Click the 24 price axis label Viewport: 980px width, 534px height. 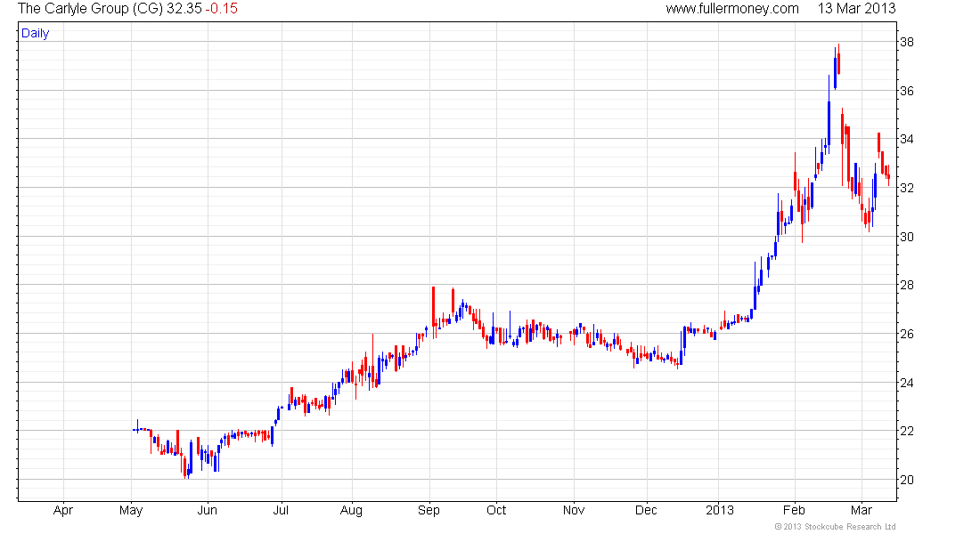[906, 383]
